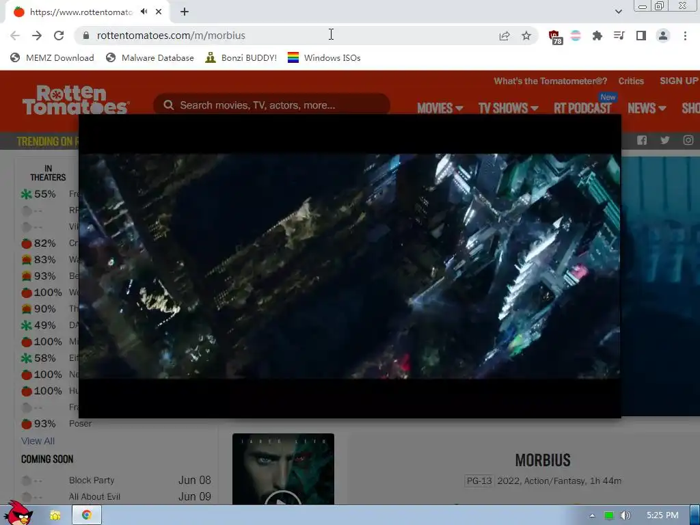700x525 pixels.
Task: Click the Show Desktop button
Action: pyautogui.click(x=695, y=515)
